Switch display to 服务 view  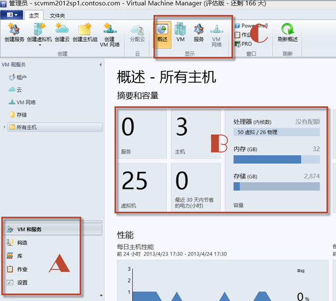tap(199, 32)
